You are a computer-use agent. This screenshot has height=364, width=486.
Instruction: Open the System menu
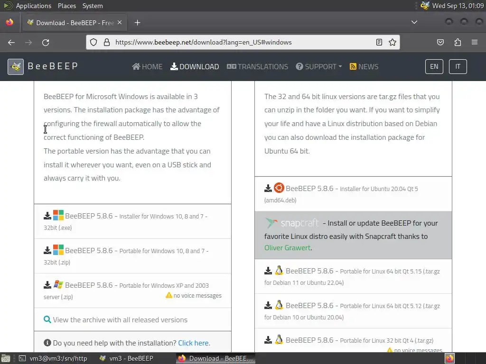pos(93,6)
